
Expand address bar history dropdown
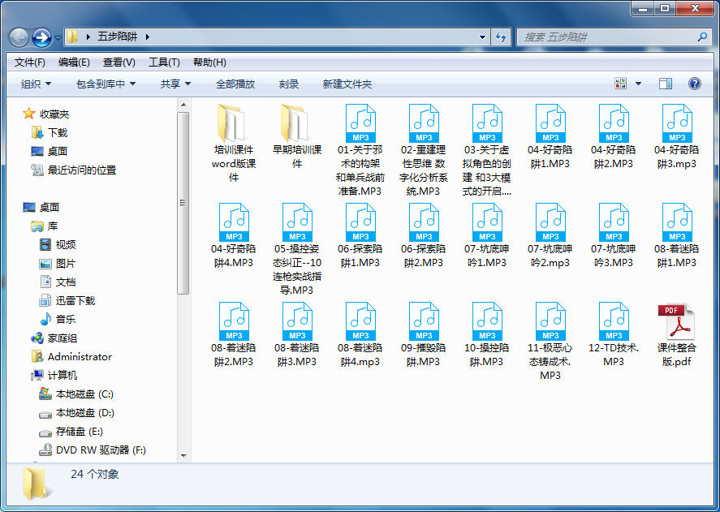coord(482,37)
